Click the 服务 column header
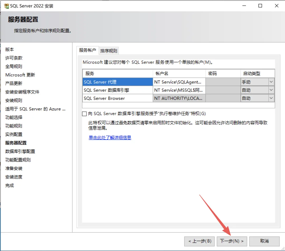Screen dimensions: 285x251 point(118,73)
